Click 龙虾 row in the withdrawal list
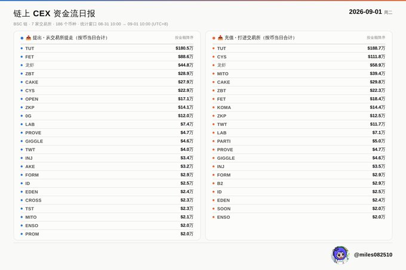 [x=107, y=65]
